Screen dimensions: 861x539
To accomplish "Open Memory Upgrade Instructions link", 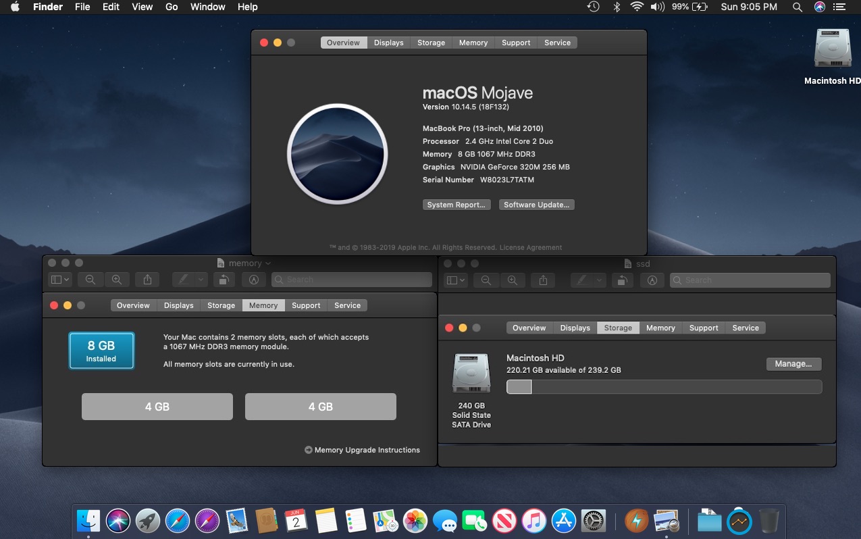I will pyautogui.click(x=362, y=450).
